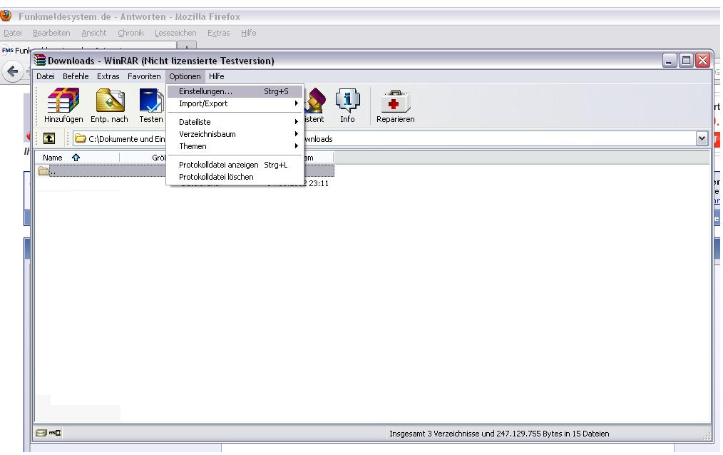
Task: Click the Entp. nach extract icon
Action: click(x=109, y=102)
